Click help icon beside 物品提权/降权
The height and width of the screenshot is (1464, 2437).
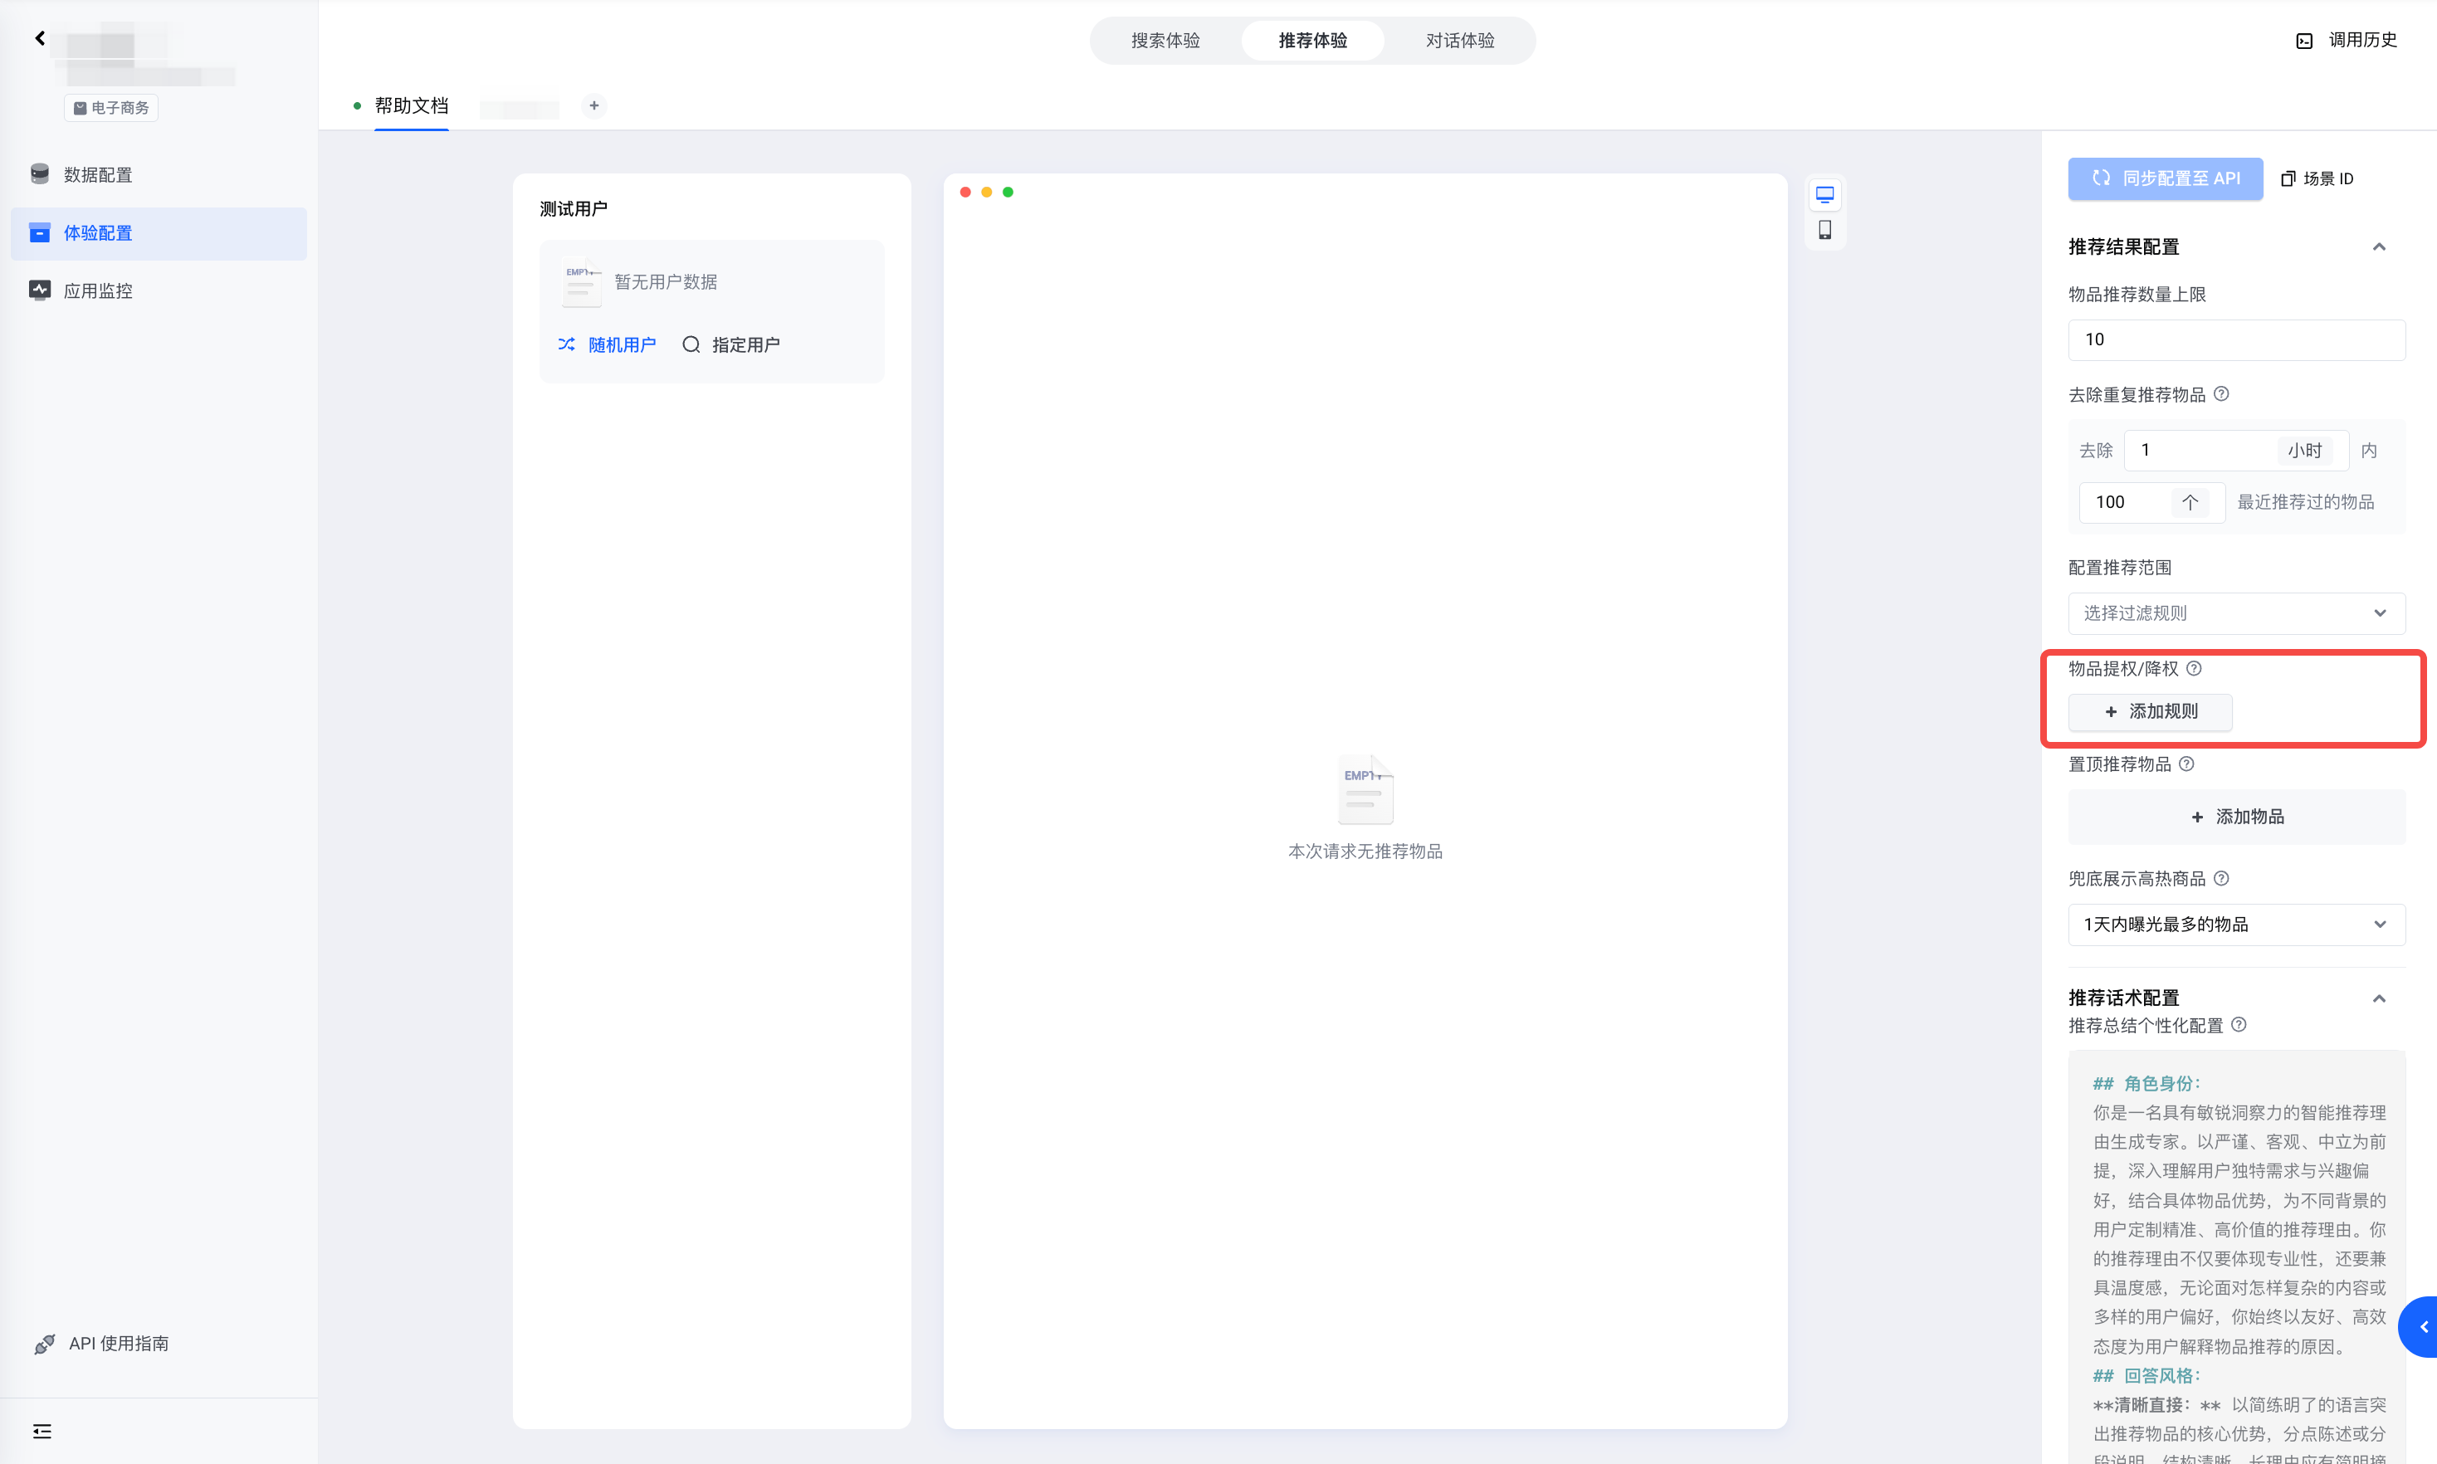(2193, 668)
